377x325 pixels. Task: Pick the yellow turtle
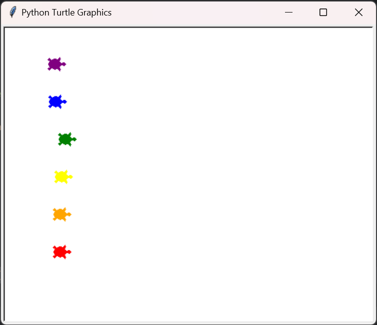pos(62,177)
